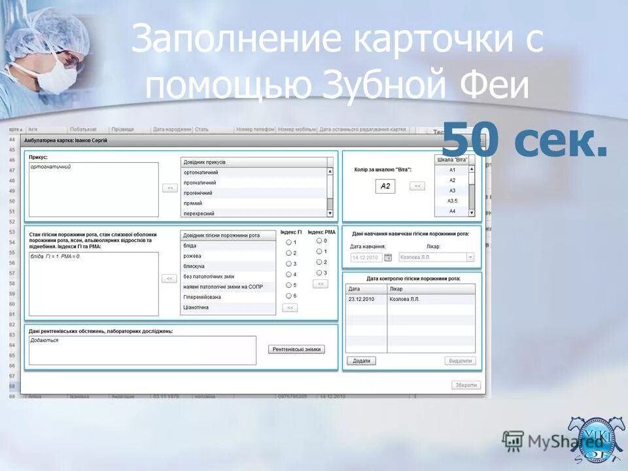Select radio button 0 under Індекс РМА

click(x=319, y=241)
